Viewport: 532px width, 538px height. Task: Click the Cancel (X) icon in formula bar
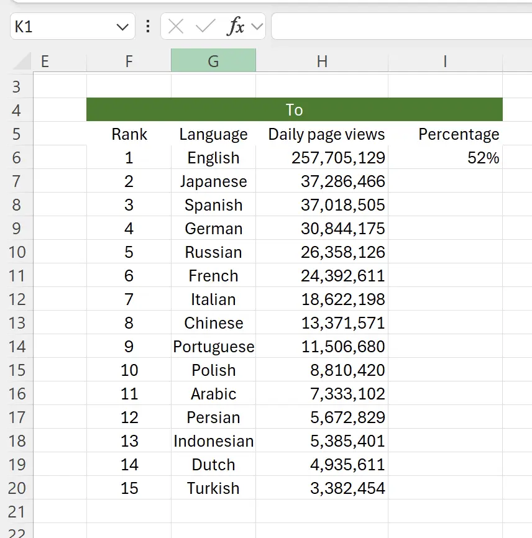(176, 26)
